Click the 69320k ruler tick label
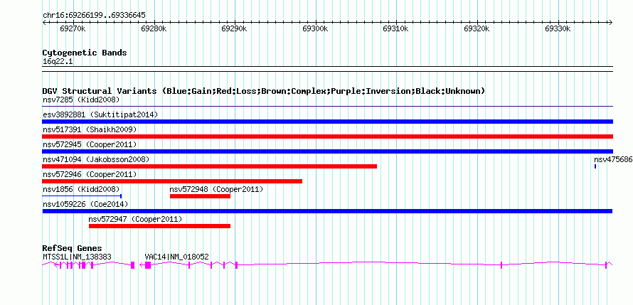Screen dimensions: 633x305 tap(477, 29)
